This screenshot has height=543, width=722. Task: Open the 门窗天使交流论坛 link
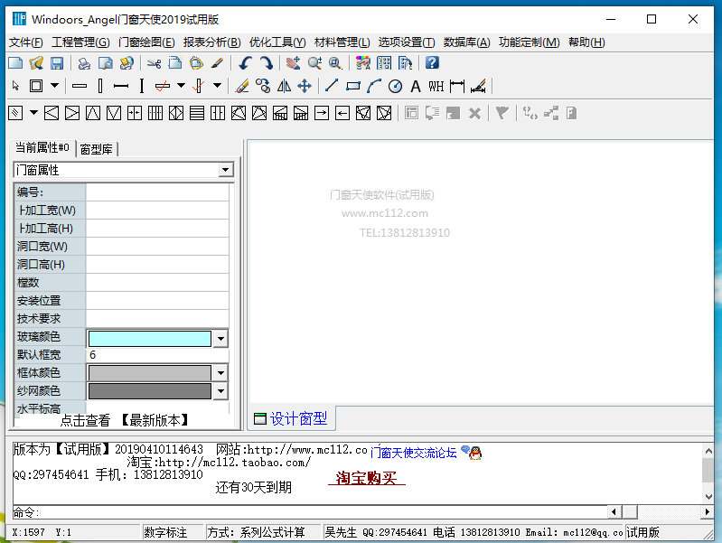click(413, 453)
